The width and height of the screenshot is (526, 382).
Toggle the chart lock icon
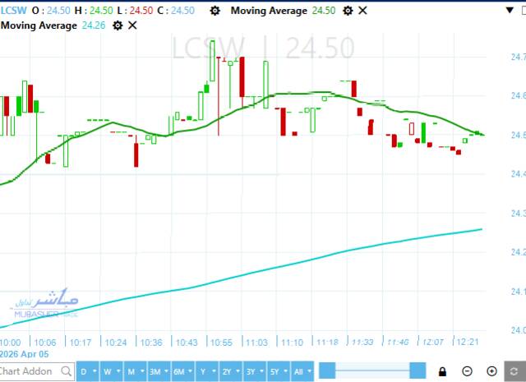tap(443, 371)
